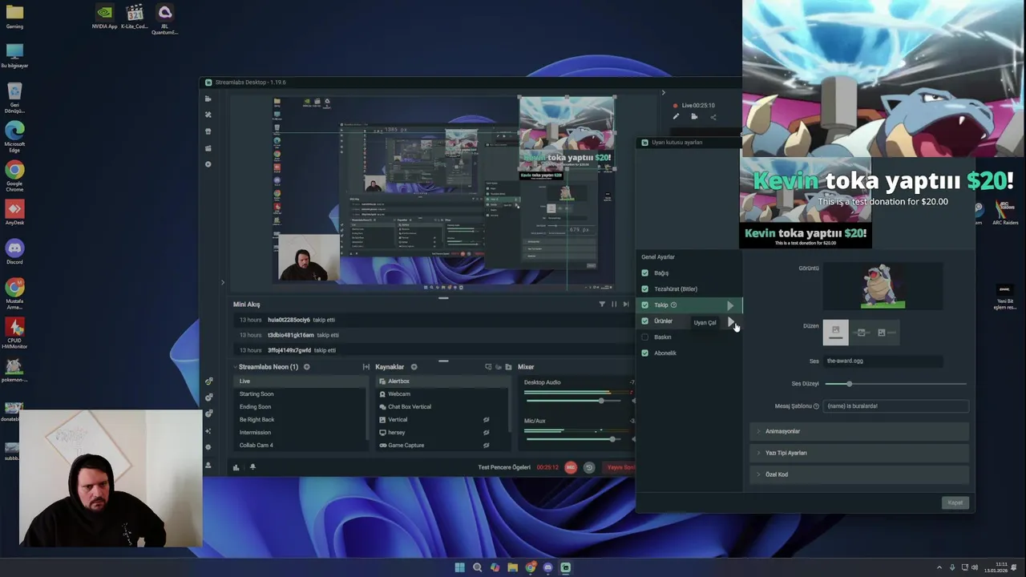Skip the current alert in Mini Akış
Screen dimensions: 1026x577
tap(626, 304)
